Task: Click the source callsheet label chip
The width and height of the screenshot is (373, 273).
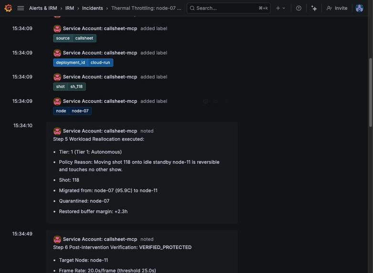Action: click(x=75, y=38)
